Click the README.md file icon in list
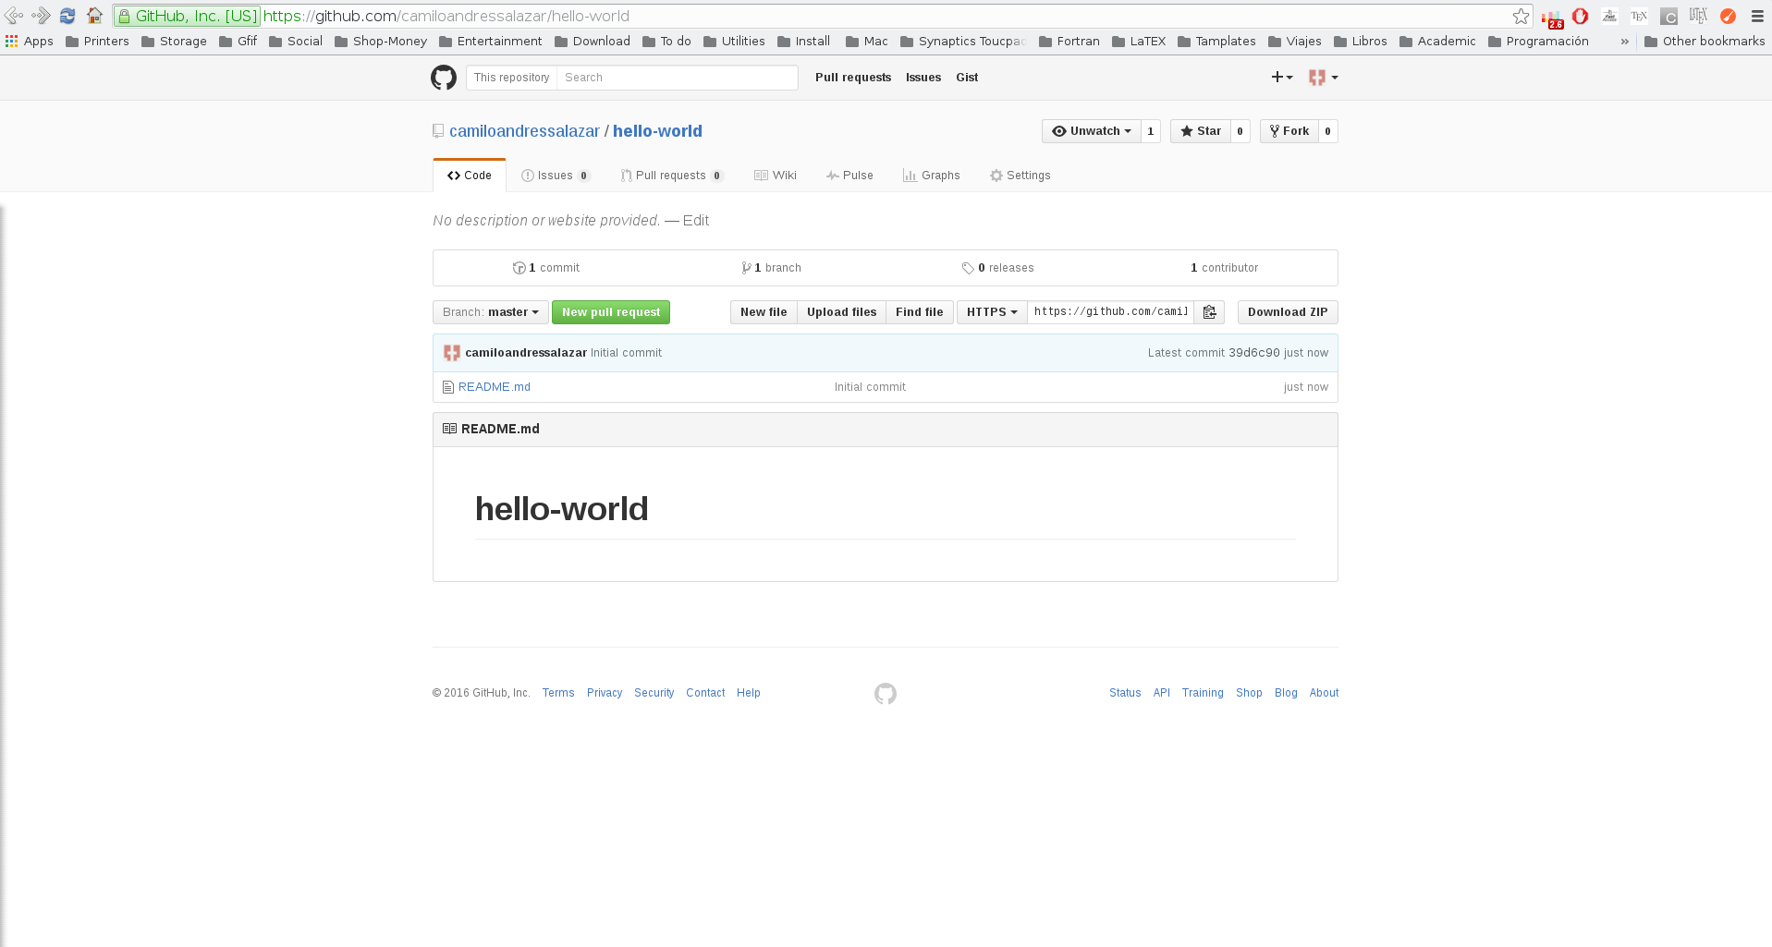Screen dimensions: 1772x947 [x=448, y=387]
